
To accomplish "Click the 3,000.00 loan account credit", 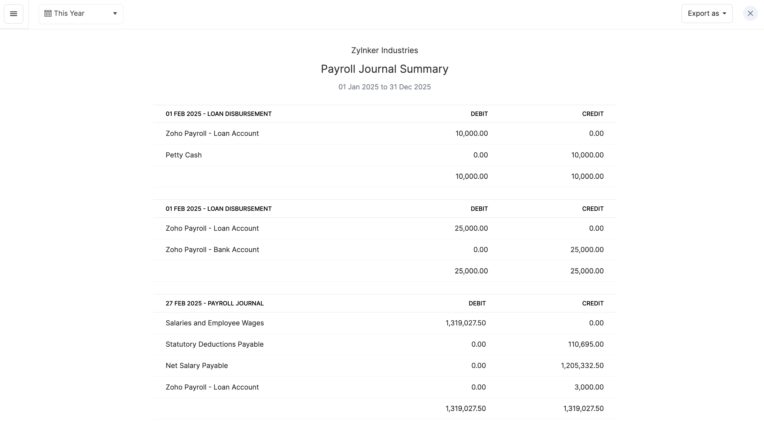I will click(589, 387).
